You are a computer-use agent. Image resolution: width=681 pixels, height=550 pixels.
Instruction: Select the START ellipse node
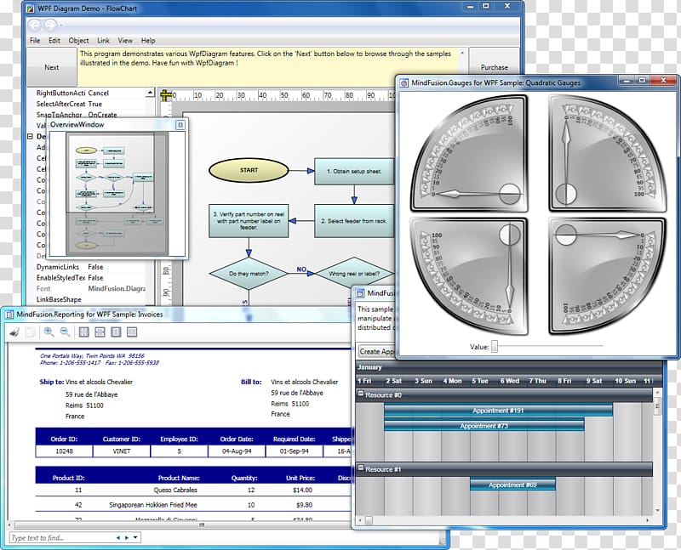tap(249, 171)
